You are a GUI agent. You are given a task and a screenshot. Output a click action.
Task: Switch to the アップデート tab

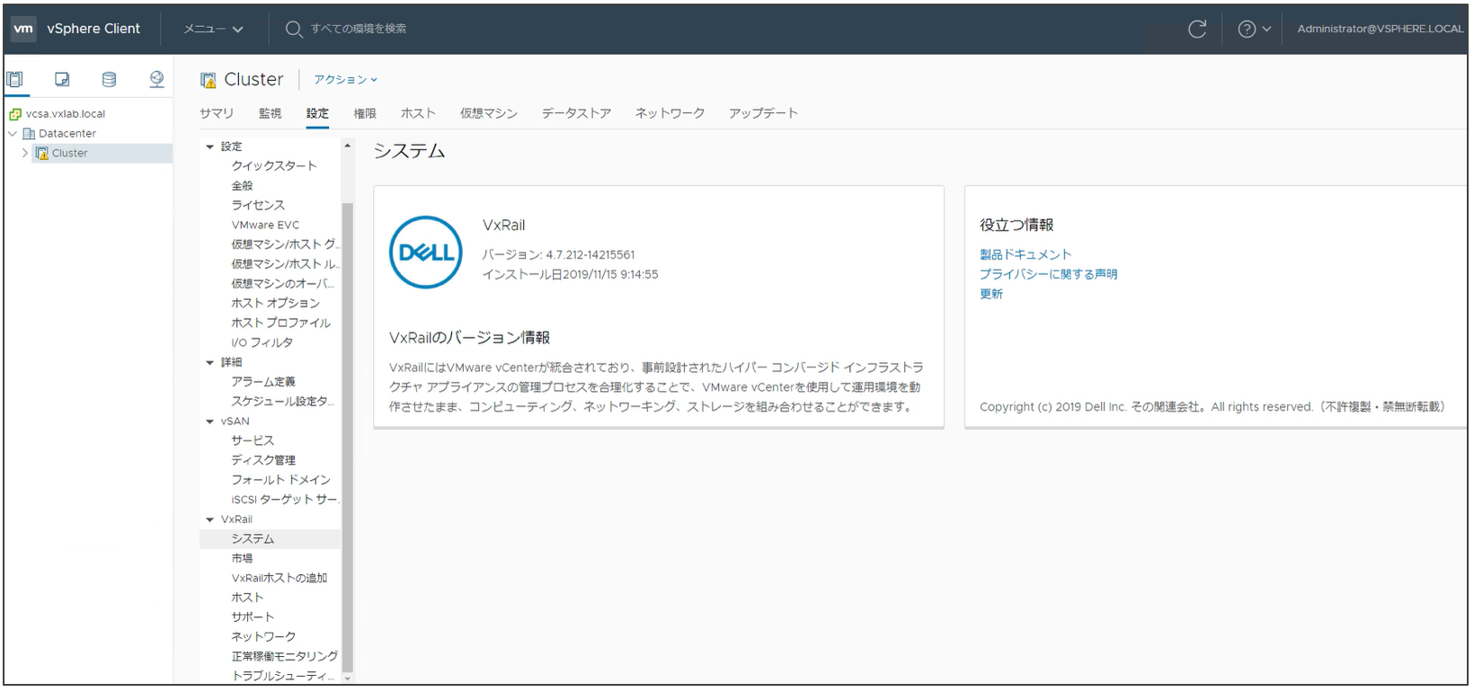click(763, 113)
